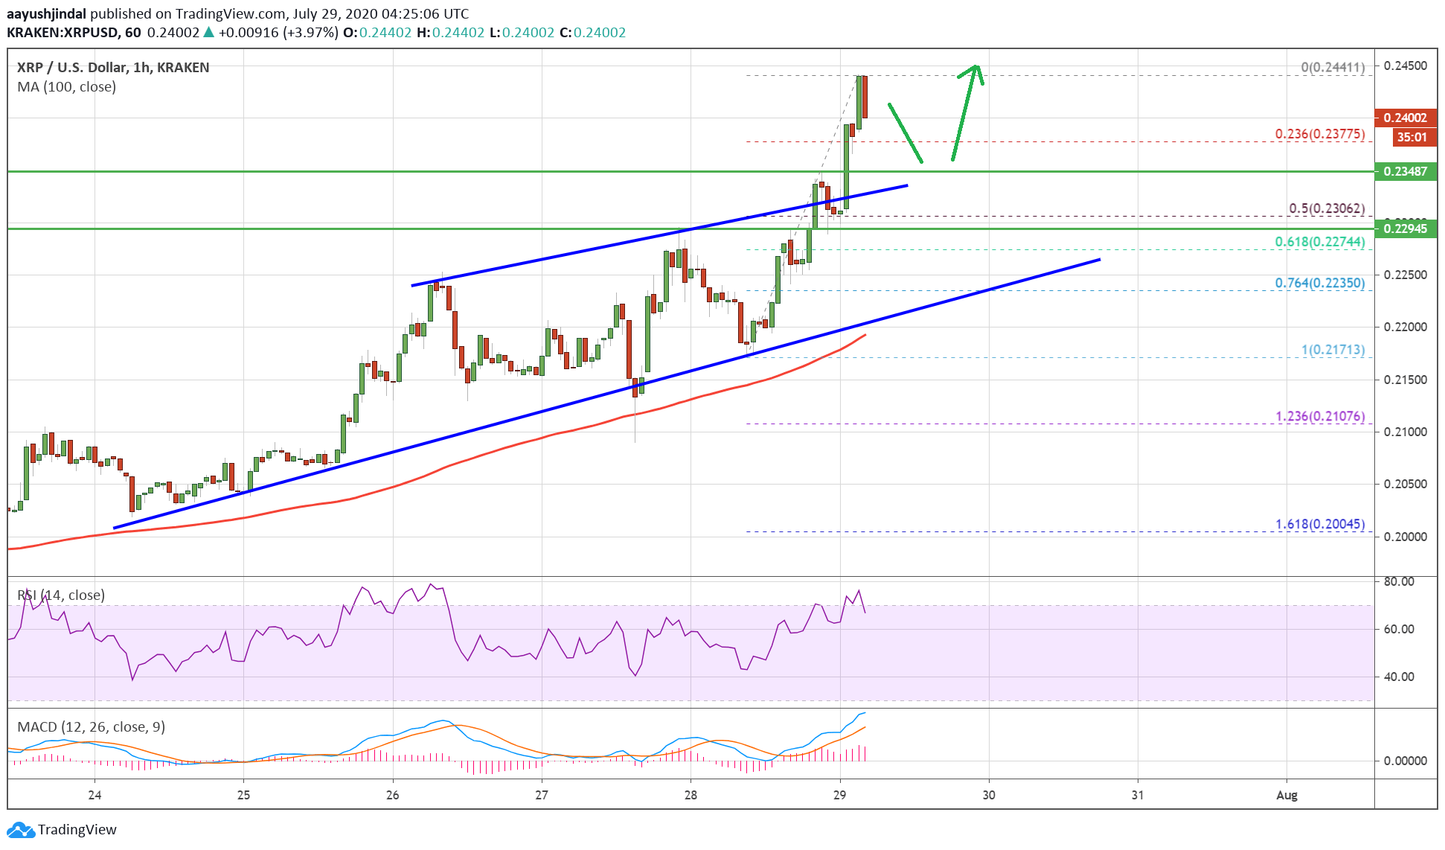The width and height of the screenshot is (1445, 850).
Task: Click the 1.236(0.21076) Fibonacci label
Action: pos(1320,416)
